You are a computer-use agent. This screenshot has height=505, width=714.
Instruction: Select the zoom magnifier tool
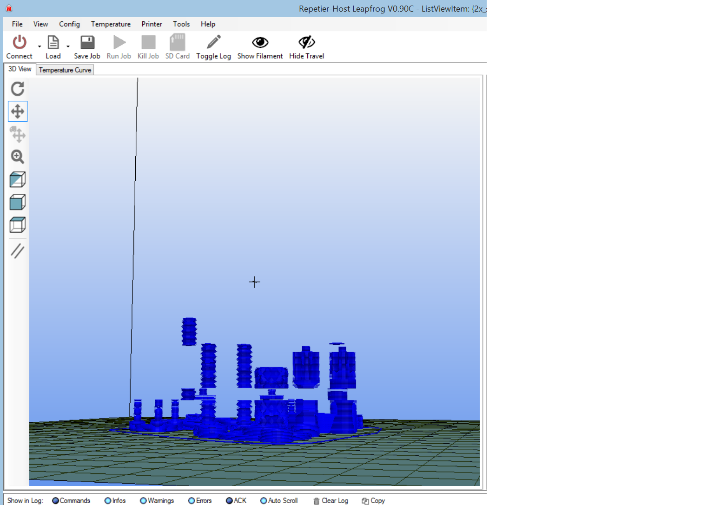(18, 157)
